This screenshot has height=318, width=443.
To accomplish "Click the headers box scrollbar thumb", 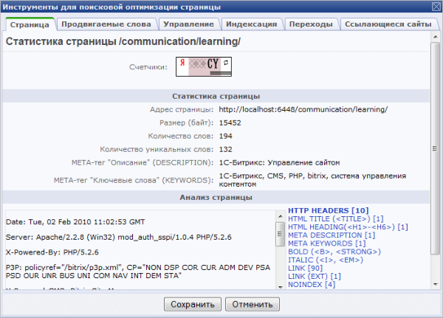I will tap(281, 234).
